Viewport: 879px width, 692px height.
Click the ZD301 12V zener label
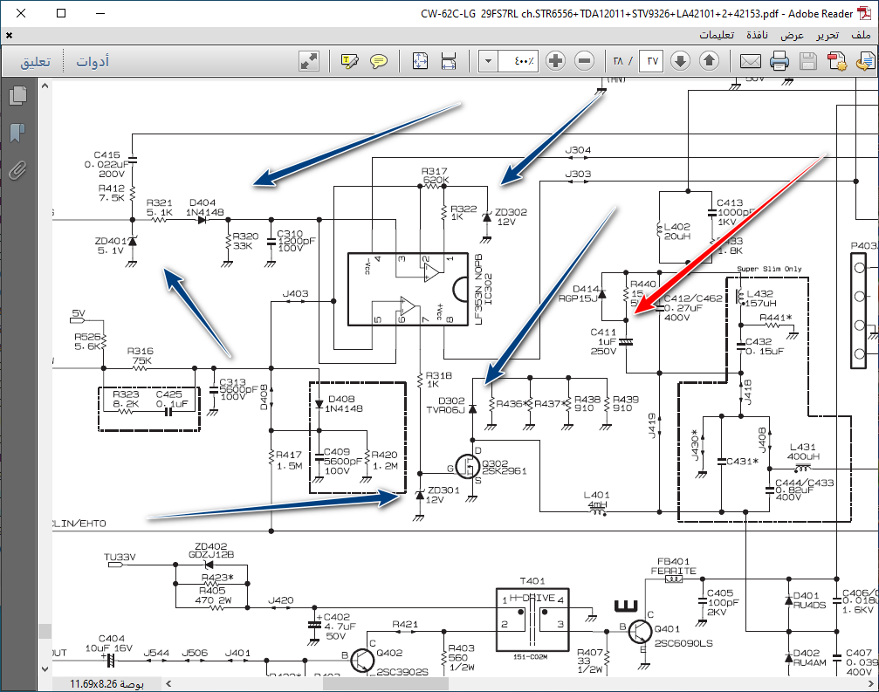443,495
